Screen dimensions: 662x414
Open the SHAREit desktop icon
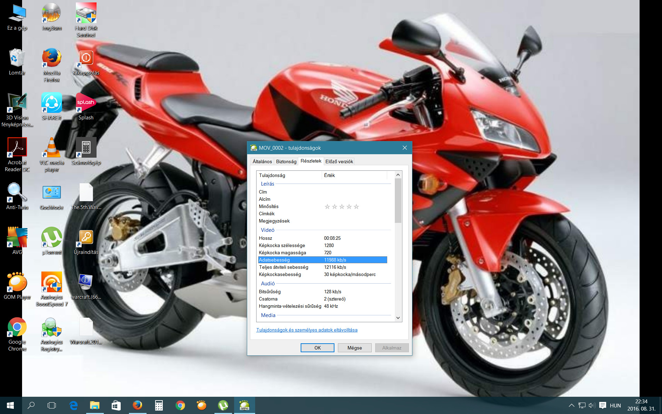[x=51, y=103]
